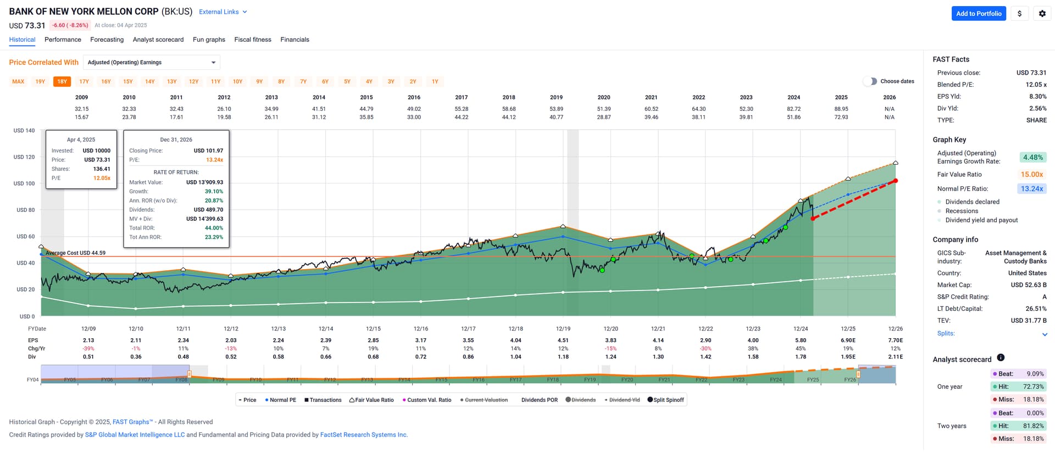Image resolution: width=1055 pixels, height=453 pixels.
Task: Select the 18Y time range
Action: tap(62, 81)
